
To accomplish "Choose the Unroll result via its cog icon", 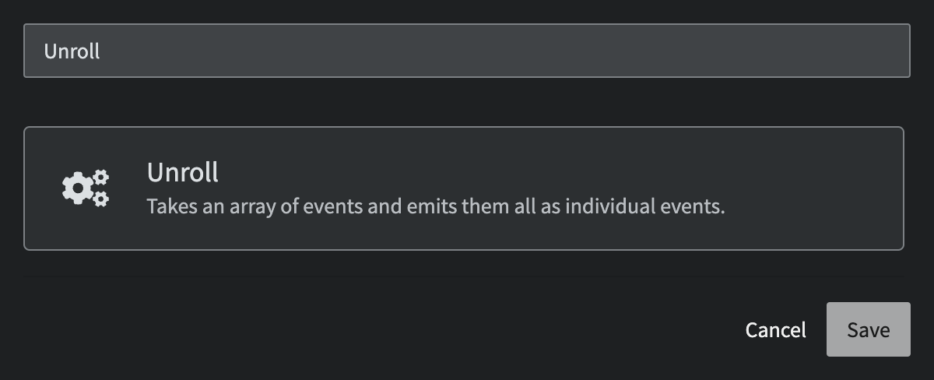I will [x=86, y=188].
